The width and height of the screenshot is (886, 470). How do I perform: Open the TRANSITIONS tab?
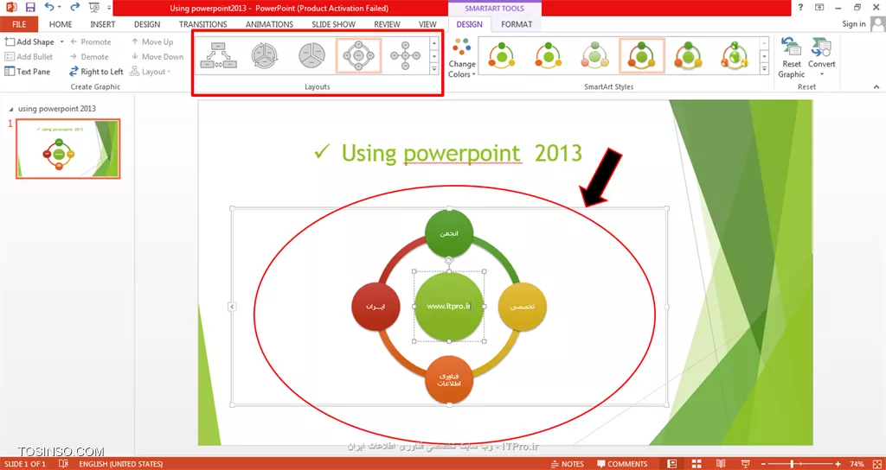click(202, 24)
